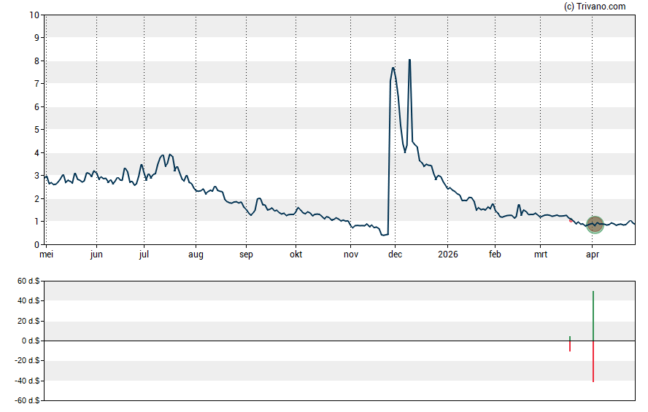The height and width of the screenshot is (412, 648).
Task: Click the short red bar in March
Action: click(x=570, y=346)
